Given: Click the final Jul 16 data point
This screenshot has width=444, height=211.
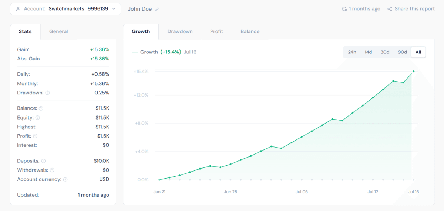Looking at the screenshot, I should [413, 71].
